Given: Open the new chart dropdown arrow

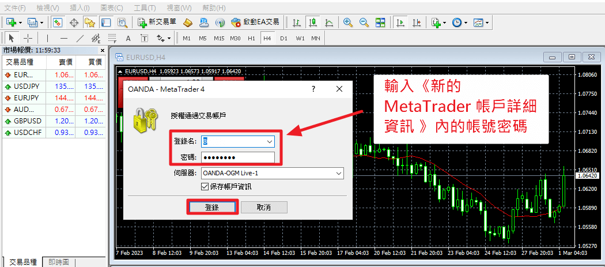Looking at the screenshot, I should point(20,23).
